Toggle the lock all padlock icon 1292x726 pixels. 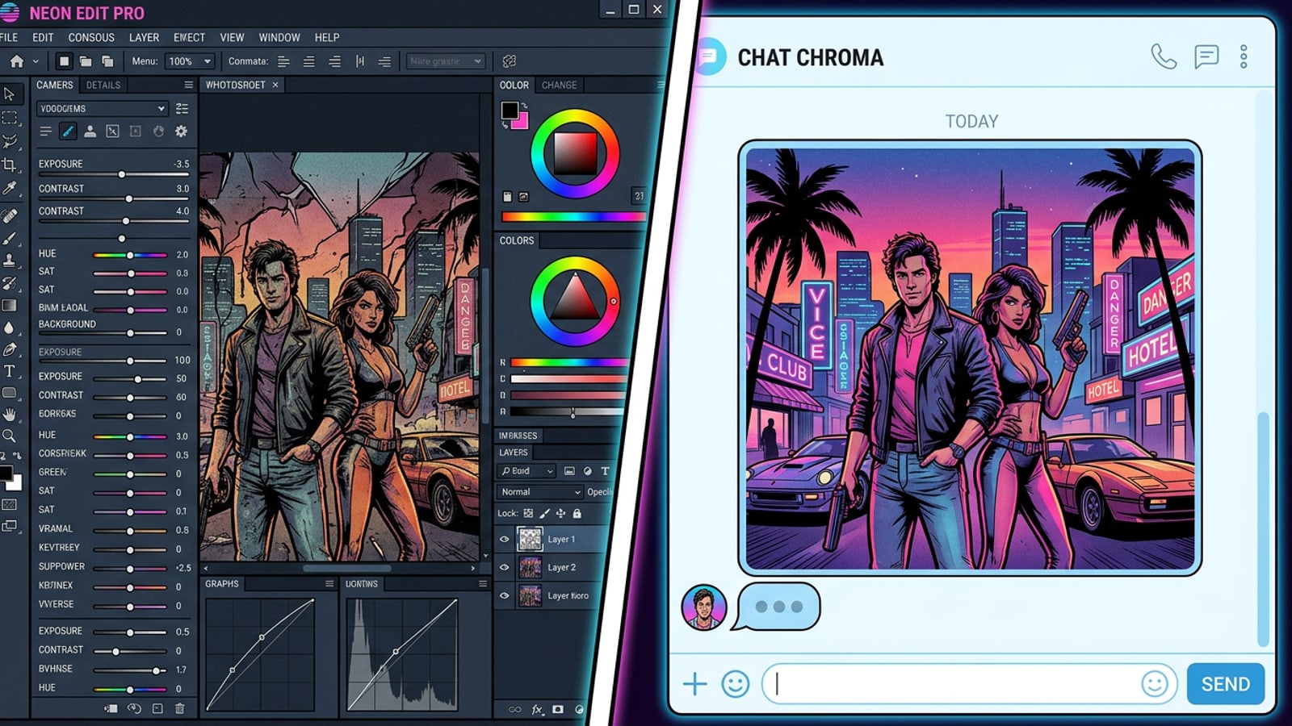(x=577, y=513)
